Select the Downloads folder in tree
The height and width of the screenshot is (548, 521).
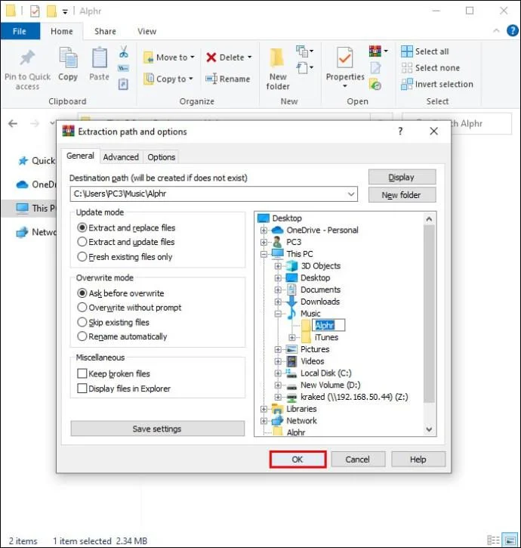tap(320, 302)
